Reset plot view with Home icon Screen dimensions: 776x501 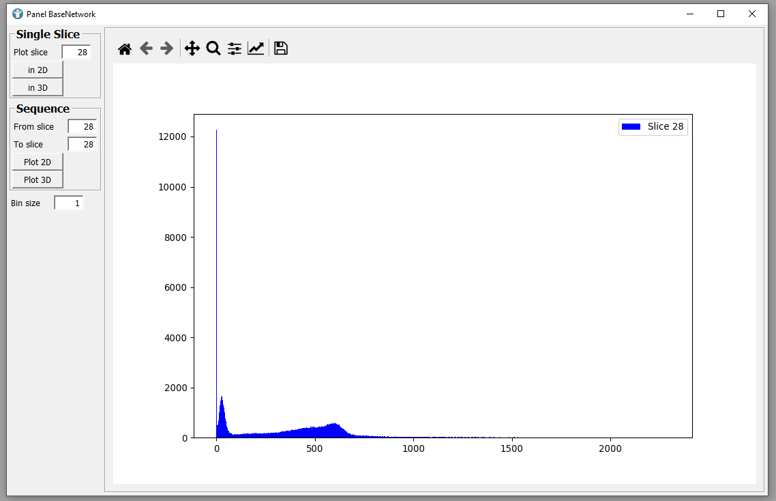124,48
